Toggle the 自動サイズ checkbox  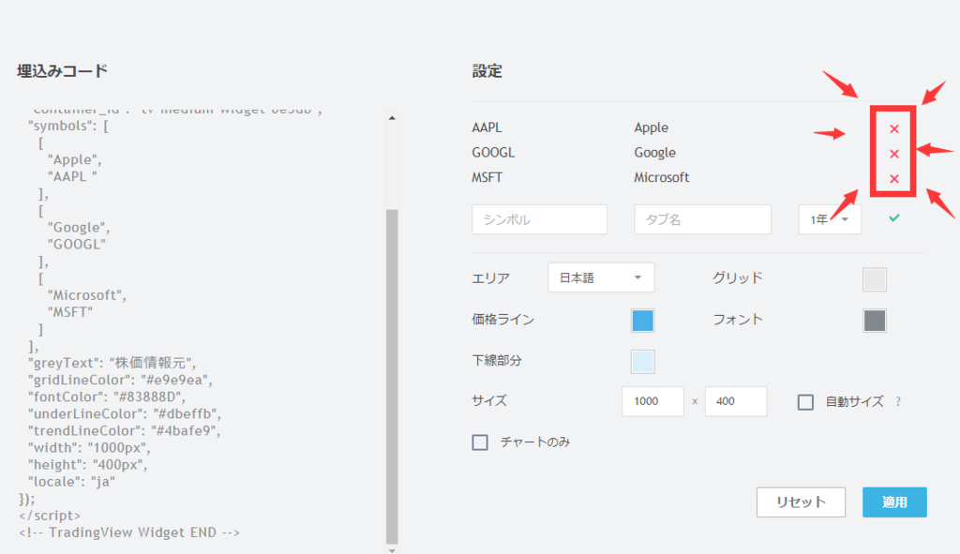pyautogui.click(x=805, y=402)
